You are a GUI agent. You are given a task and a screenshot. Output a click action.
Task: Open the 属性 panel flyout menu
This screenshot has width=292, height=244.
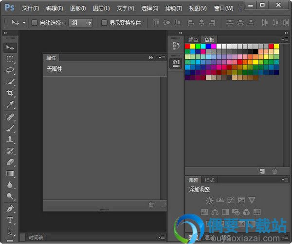162,58
